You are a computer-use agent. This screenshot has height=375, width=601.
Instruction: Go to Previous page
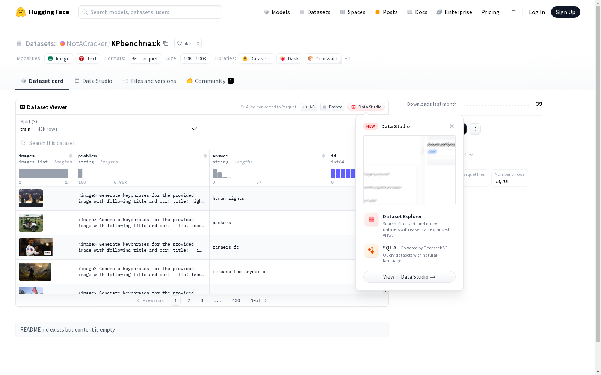coord(150,300)
